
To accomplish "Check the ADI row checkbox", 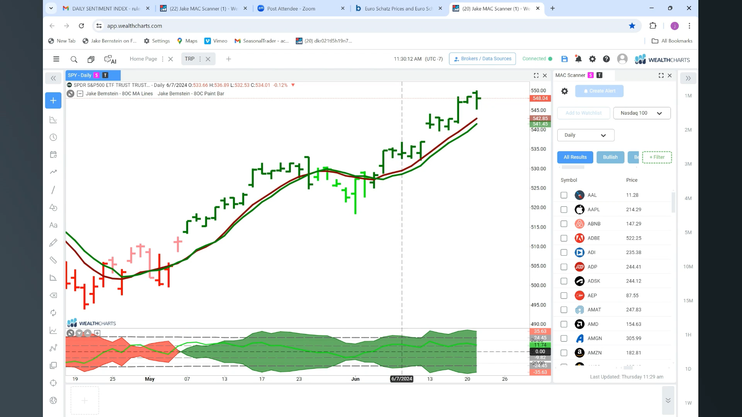I will pos(564,253).
